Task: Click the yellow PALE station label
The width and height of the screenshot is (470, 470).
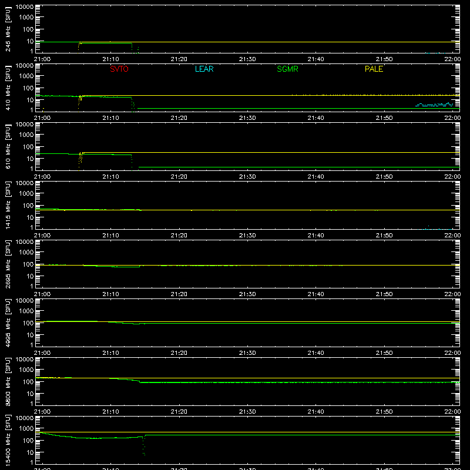Action: (374, 69)
